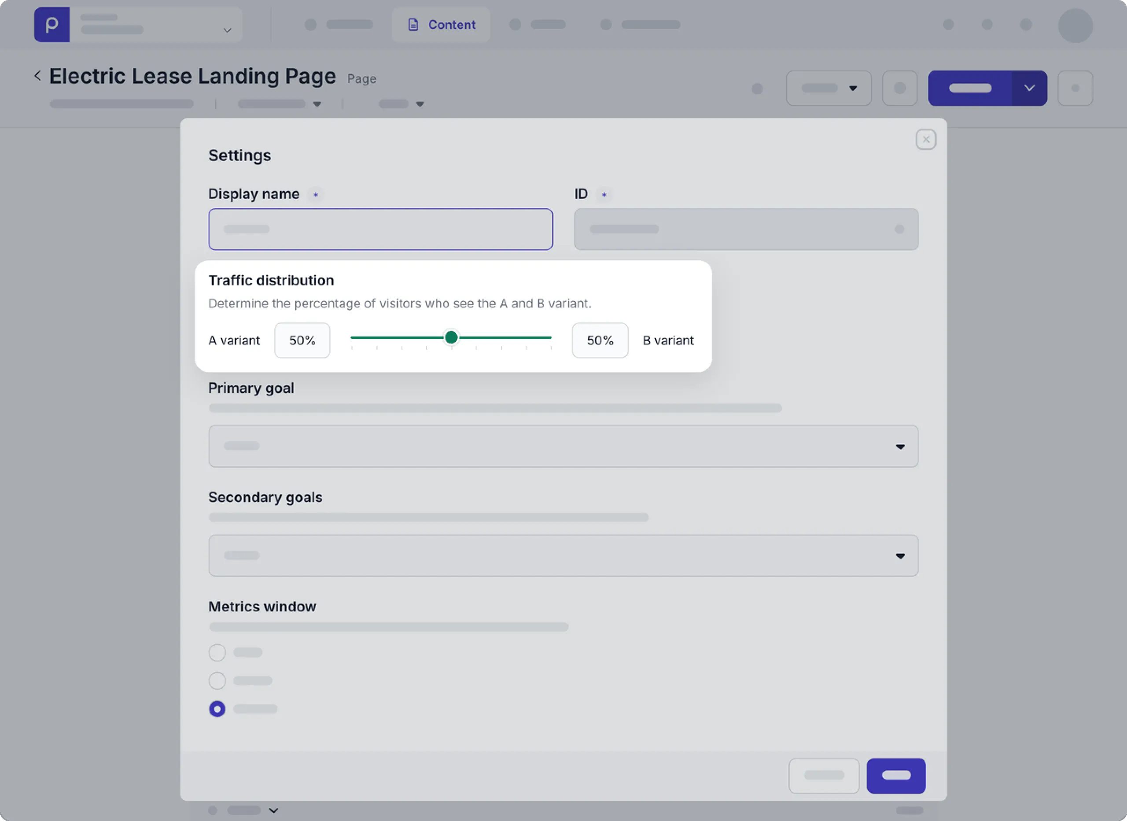Click the Page label beside the title
The height and width of the screenshot is (821, 1127).
[x=361, y=78]
